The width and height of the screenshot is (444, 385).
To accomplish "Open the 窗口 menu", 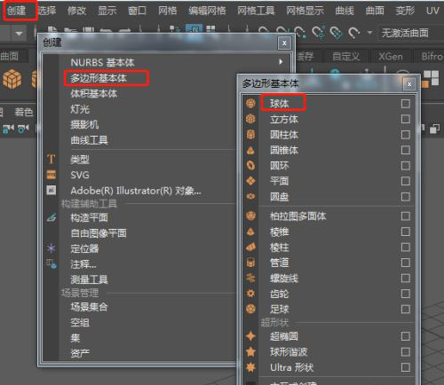I will [137, 11].
